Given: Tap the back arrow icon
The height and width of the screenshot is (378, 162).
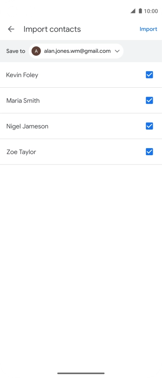Looking at the screenshot, I should tap(11, 29).
